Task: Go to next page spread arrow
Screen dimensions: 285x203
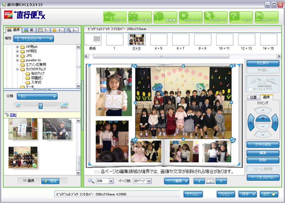Action: (221, 181)
